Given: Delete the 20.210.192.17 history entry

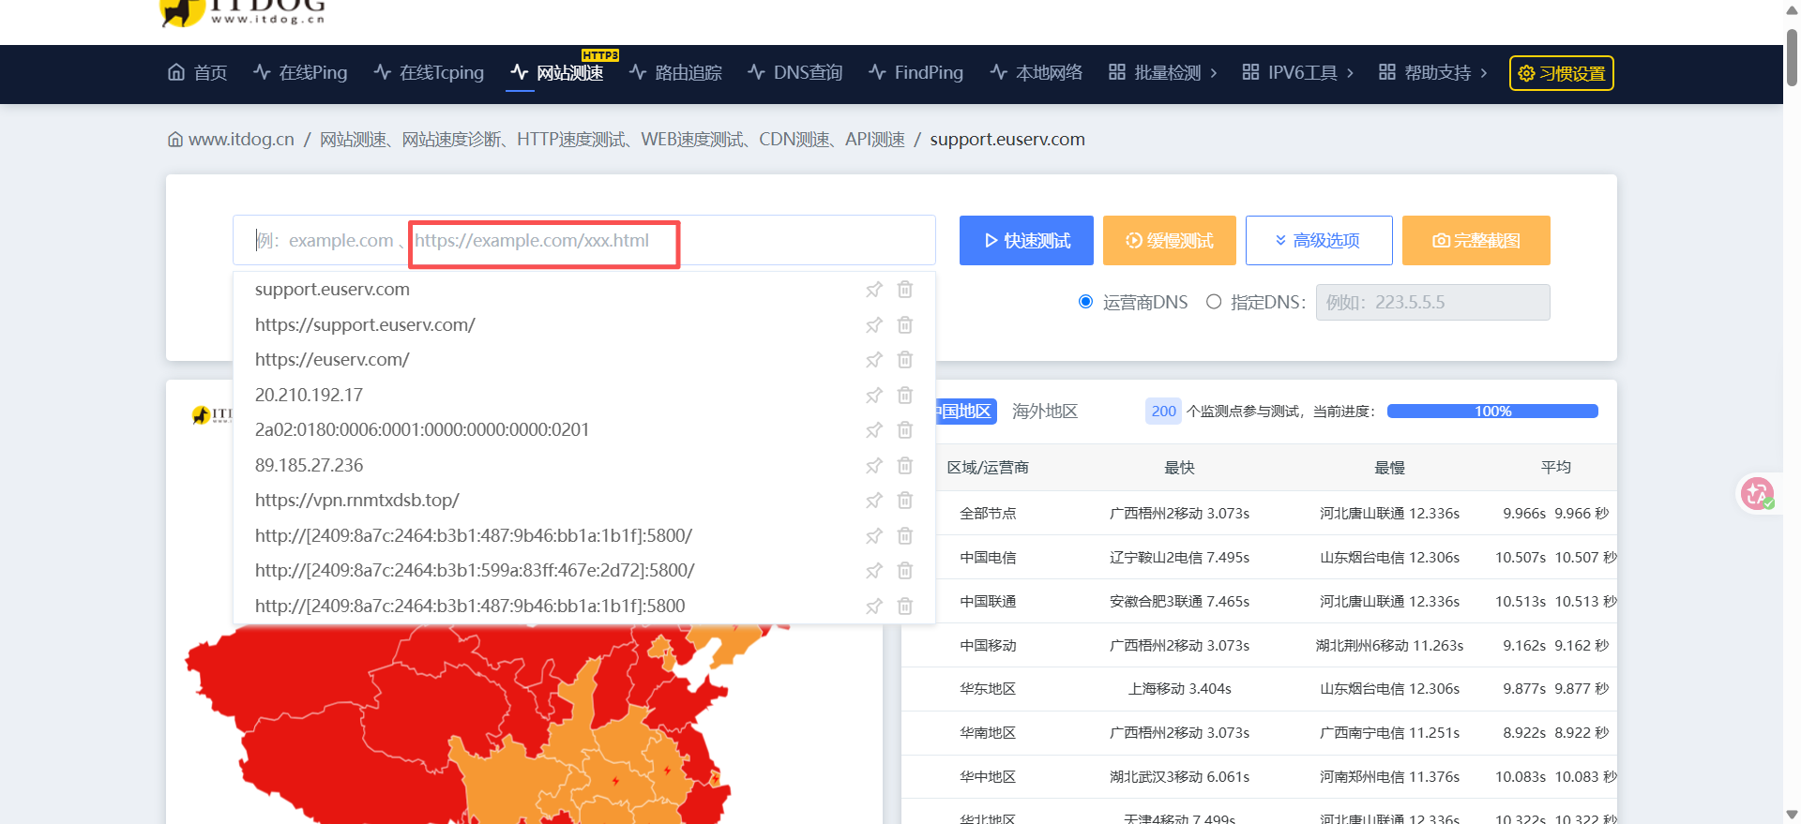Looking at the screenshot, I should coord(905,396).
